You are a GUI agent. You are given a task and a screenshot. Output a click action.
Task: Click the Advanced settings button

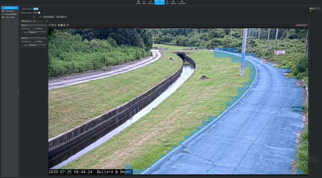tap(48, 17)
